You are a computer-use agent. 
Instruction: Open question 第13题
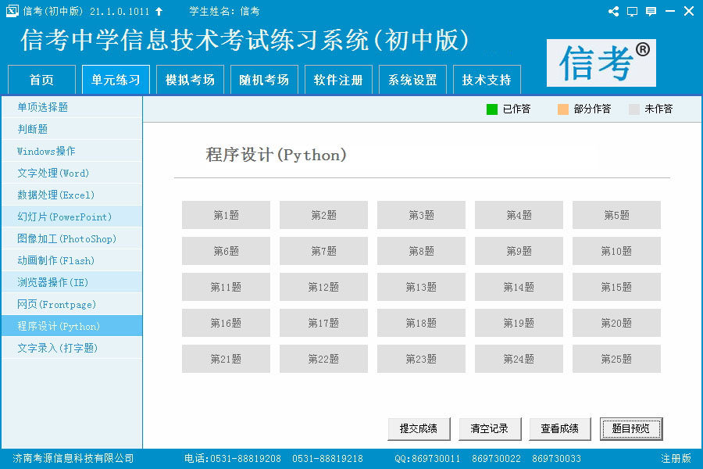tap(421, 287)
